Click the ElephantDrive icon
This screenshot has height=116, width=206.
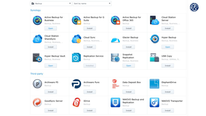pos(154,84)
